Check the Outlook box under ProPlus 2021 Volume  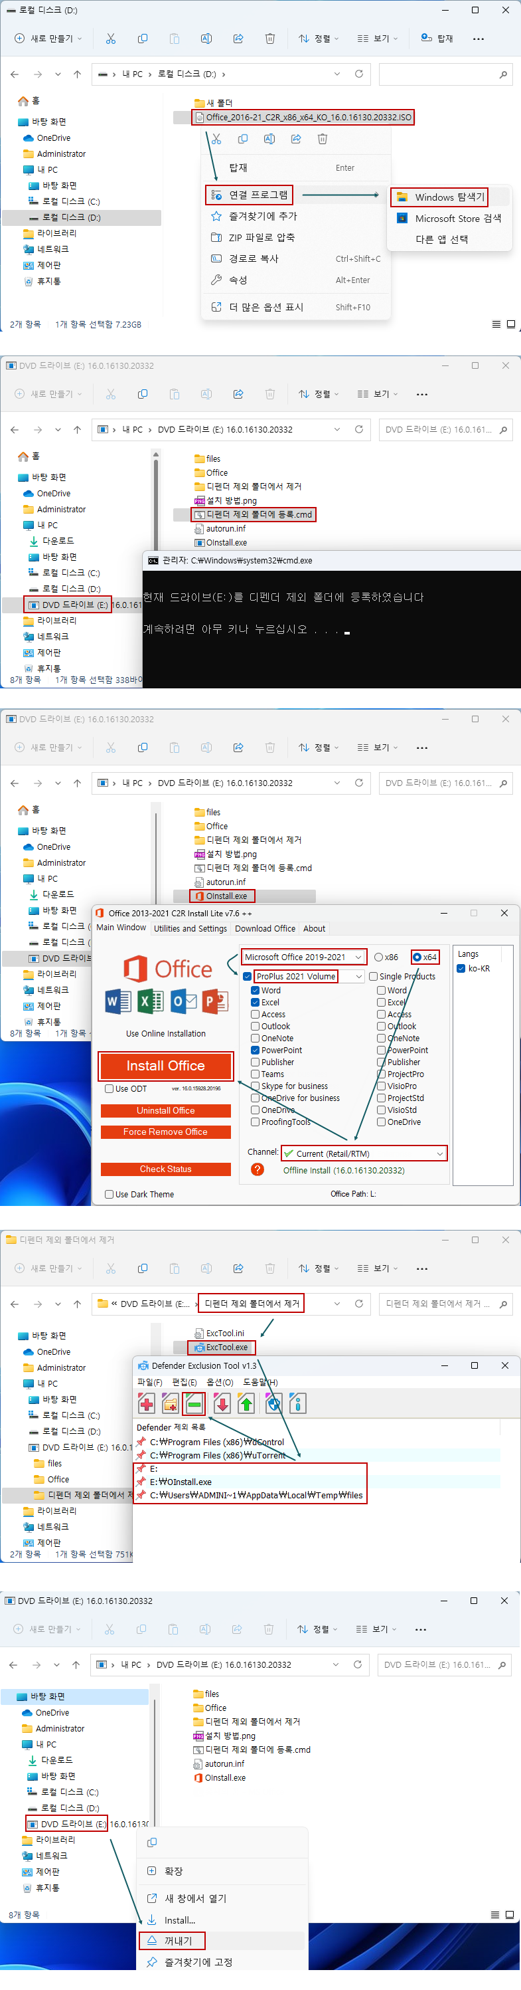tap(256, 1027)
